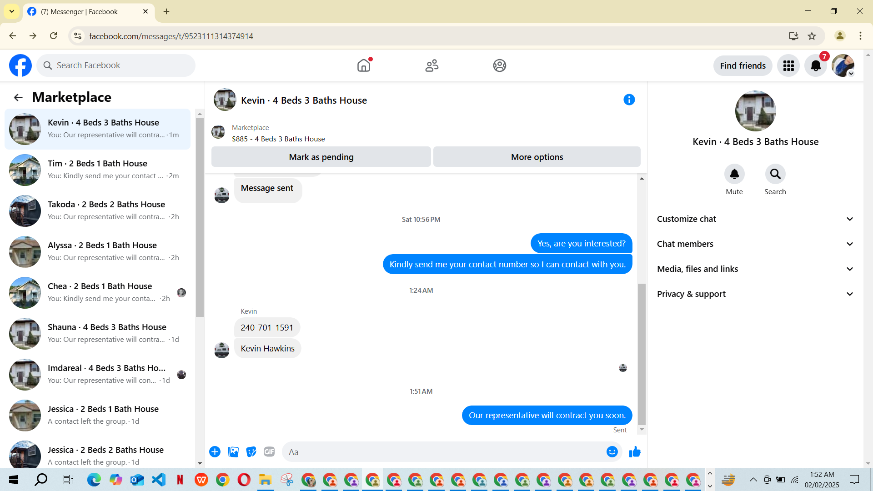The width and height of the screenshot is (873, 491).
Task: Click the More options button
Action: (537, 157)
